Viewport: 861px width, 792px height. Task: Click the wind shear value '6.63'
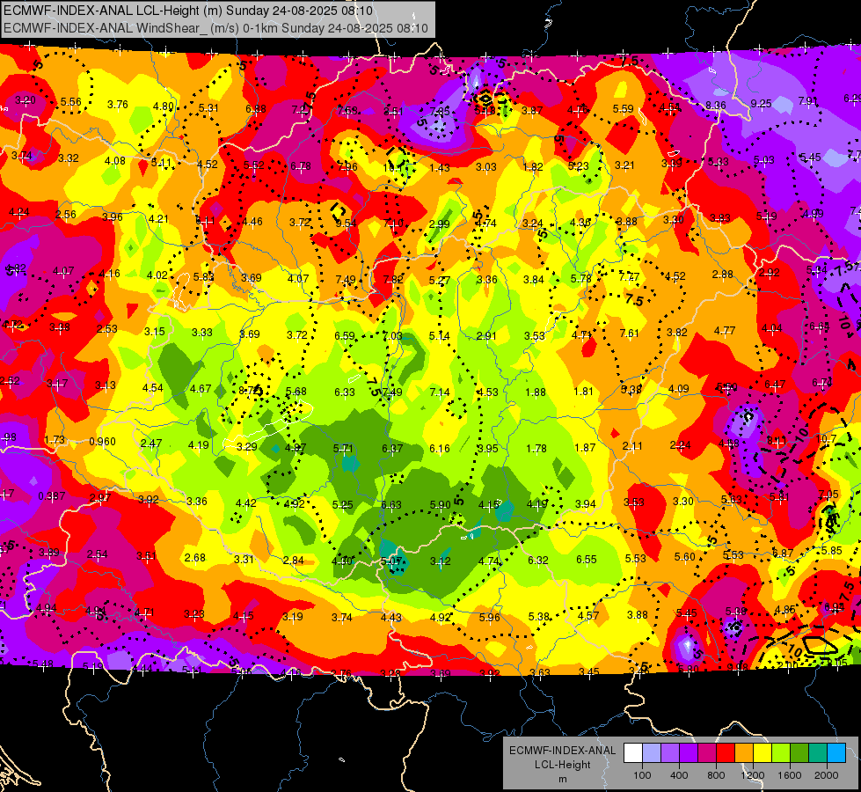391,504
